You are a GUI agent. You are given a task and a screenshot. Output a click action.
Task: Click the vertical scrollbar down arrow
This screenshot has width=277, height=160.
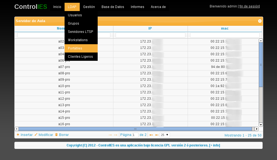point(261,125)
